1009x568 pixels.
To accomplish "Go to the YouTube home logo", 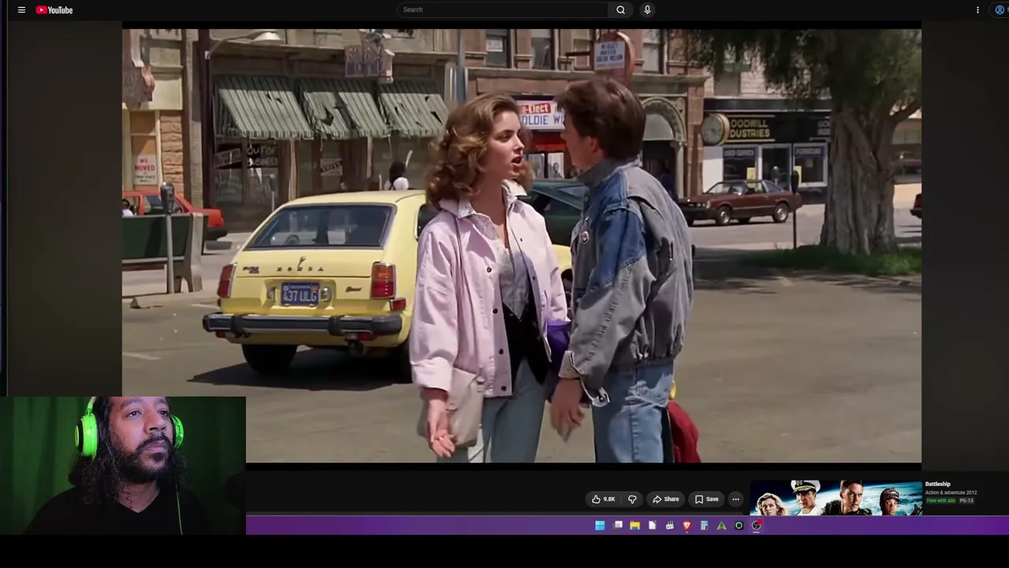I will (x=54, y=10).
